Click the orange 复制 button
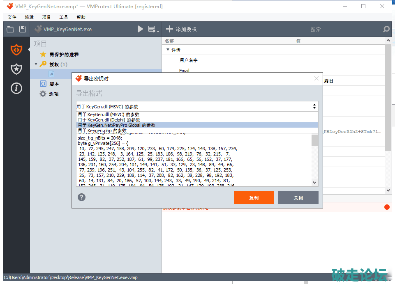 pos(254,197)
